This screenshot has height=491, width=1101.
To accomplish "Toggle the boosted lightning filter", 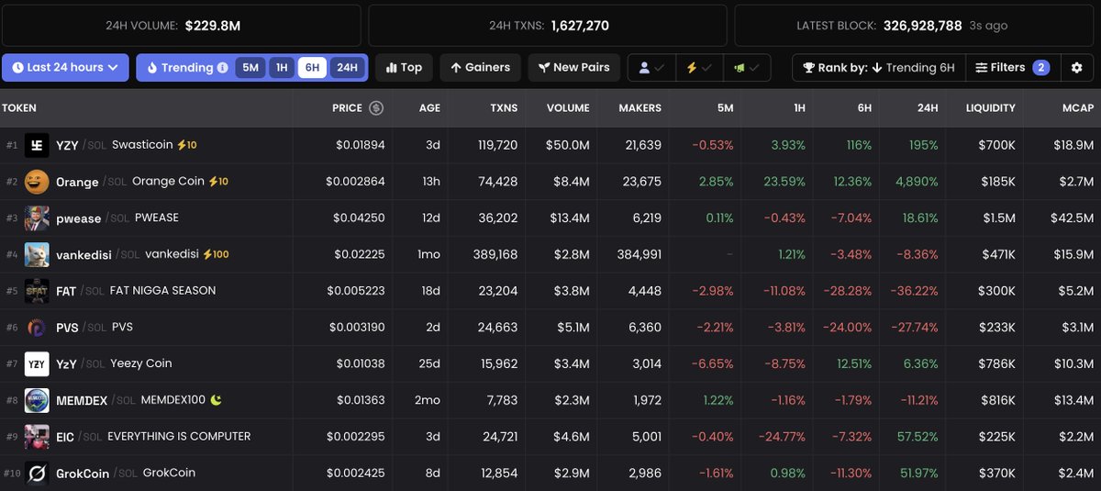I will click(x=699, y=68).
